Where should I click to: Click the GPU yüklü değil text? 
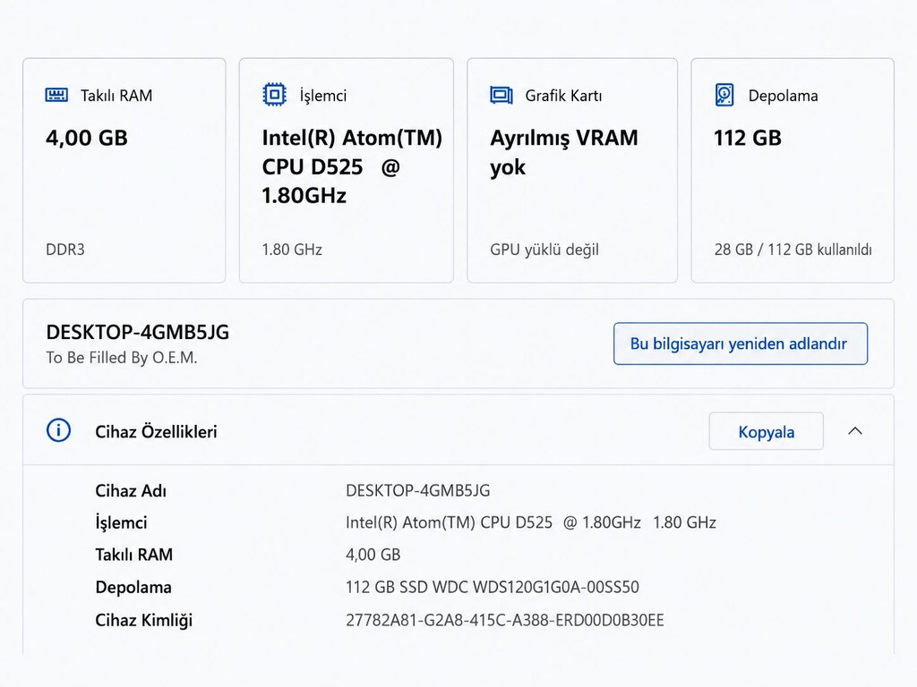pyautogui.click(x=544, y=250)
